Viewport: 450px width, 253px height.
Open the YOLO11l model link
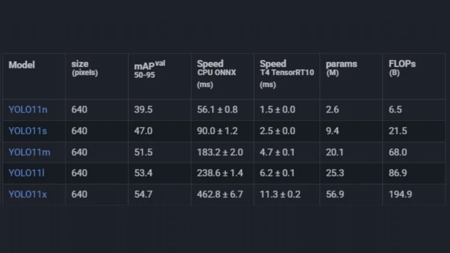click(x=26, y=173)
